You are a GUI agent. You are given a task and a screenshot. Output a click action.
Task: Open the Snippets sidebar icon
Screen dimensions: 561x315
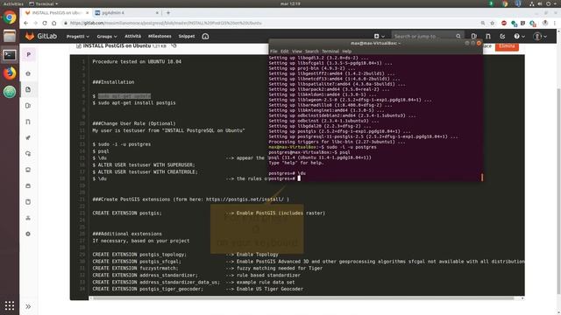pos(28,202)
